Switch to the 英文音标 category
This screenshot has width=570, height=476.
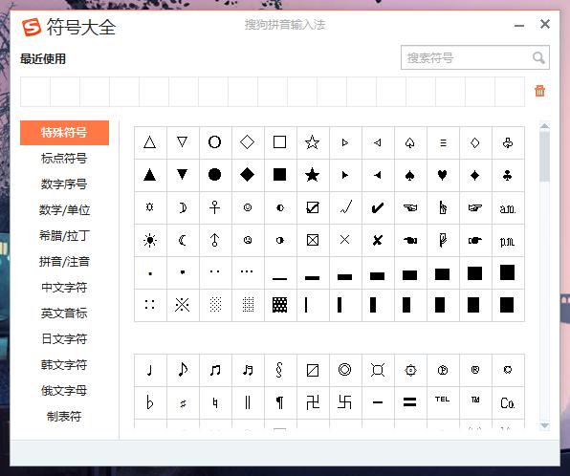click(64, 314)
